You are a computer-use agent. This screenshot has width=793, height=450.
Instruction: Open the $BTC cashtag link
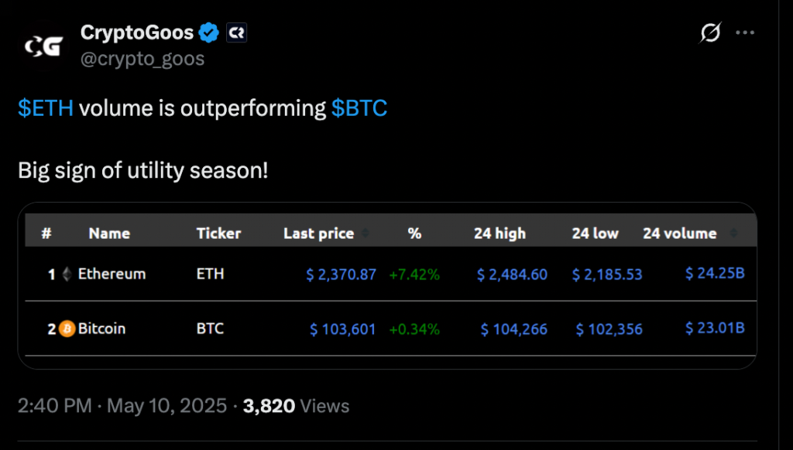pos(359,108)
